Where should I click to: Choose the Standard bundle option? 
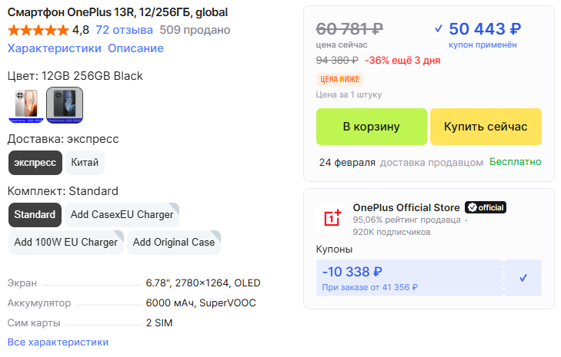pos(35,214)
